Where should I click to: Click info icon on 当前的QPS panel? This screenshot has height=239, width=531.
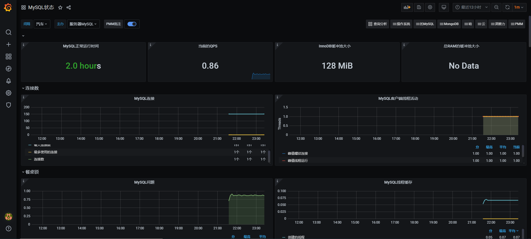pos(150,45)
